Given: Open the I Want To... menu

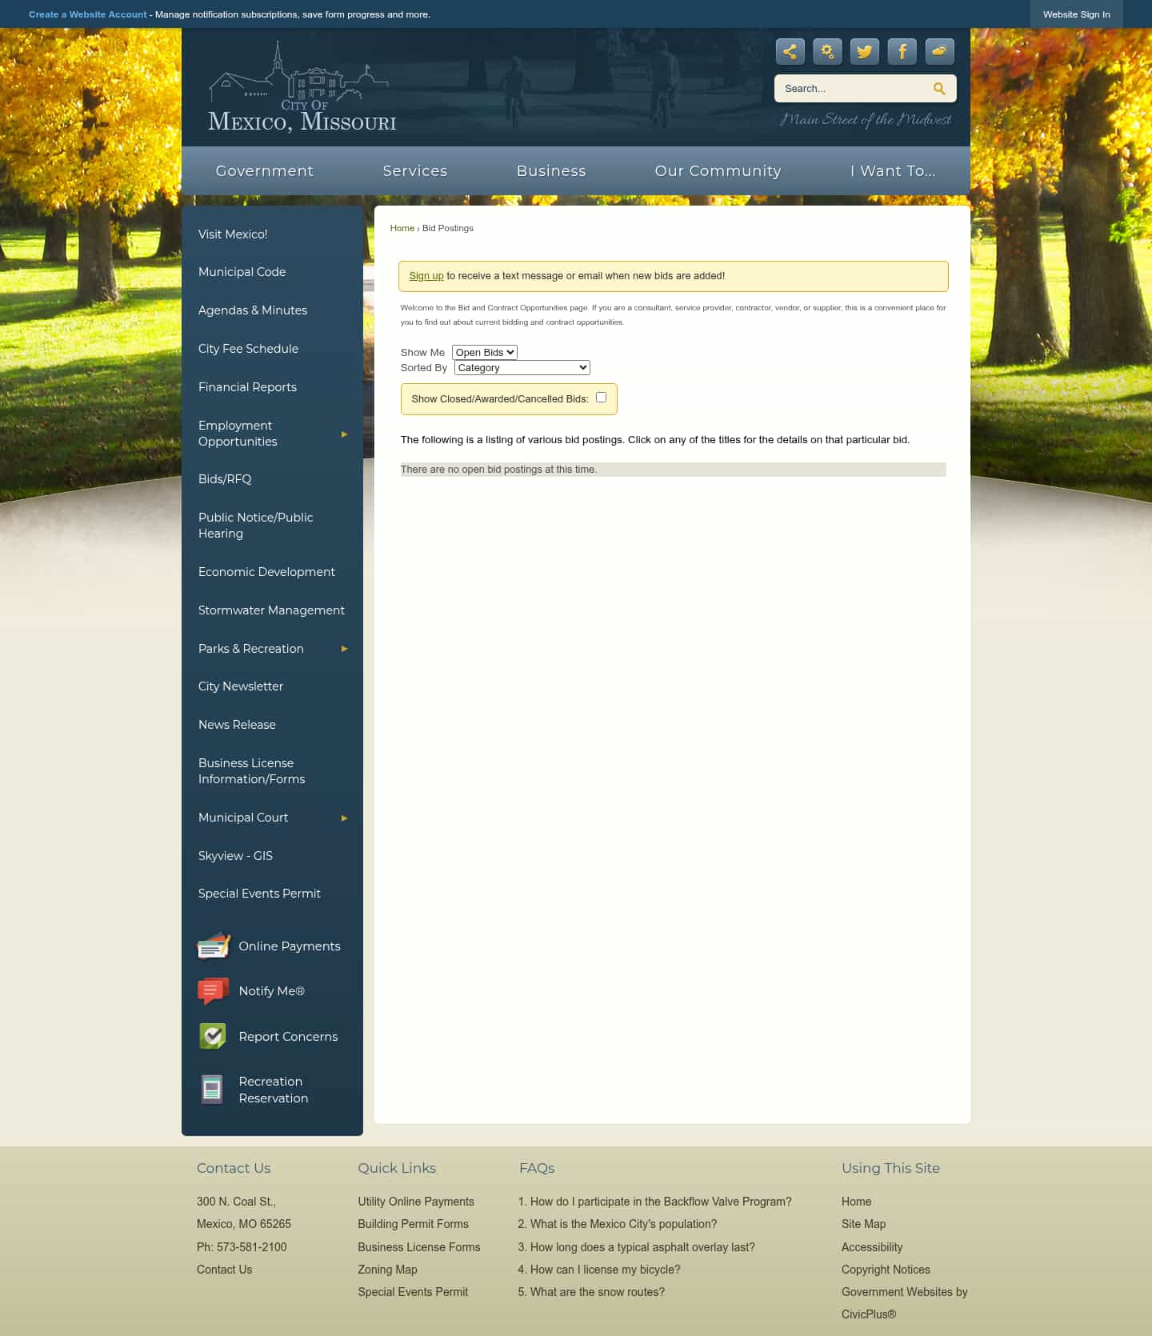Looking at the screenshot, I should (893, 170).
